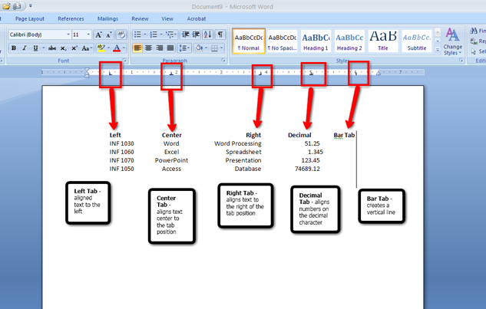Click the Align Text Left button
The width and height of the screenshot is (486, 309).
point(137,48)
